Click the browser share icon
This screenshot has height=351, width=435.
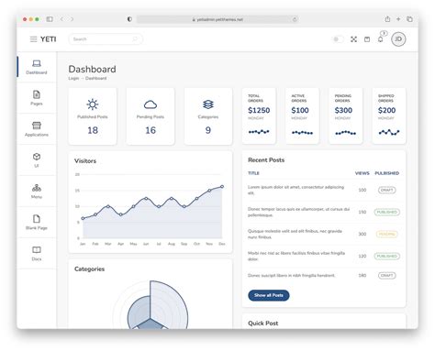pyautogui.click(x=387, y=19)
